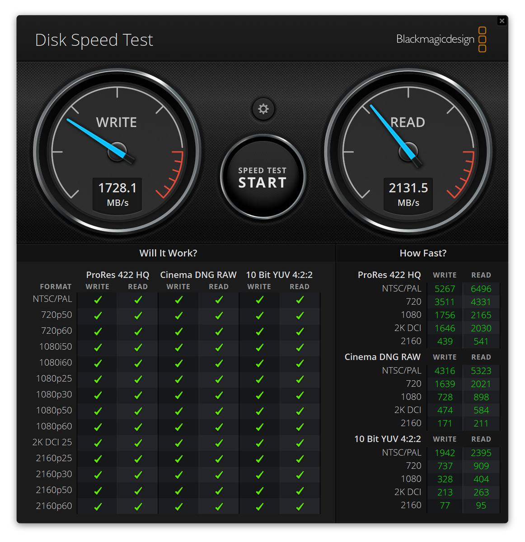Click the Blackmagicdesign logo
The width and height of the screenshot is (525, 542).
[x=441, y=39]
